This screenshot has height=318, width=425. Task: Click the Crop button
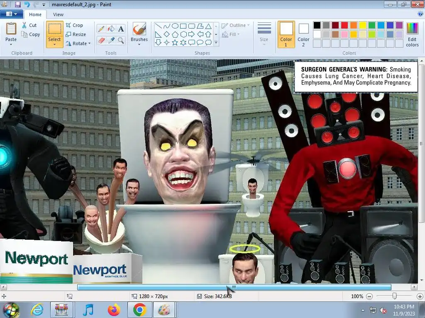click(x=75, y=25)
